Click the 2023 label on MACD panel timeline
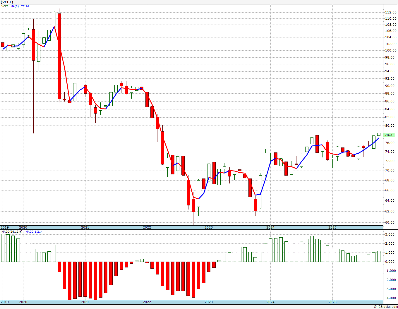 (x=209, y=302)
